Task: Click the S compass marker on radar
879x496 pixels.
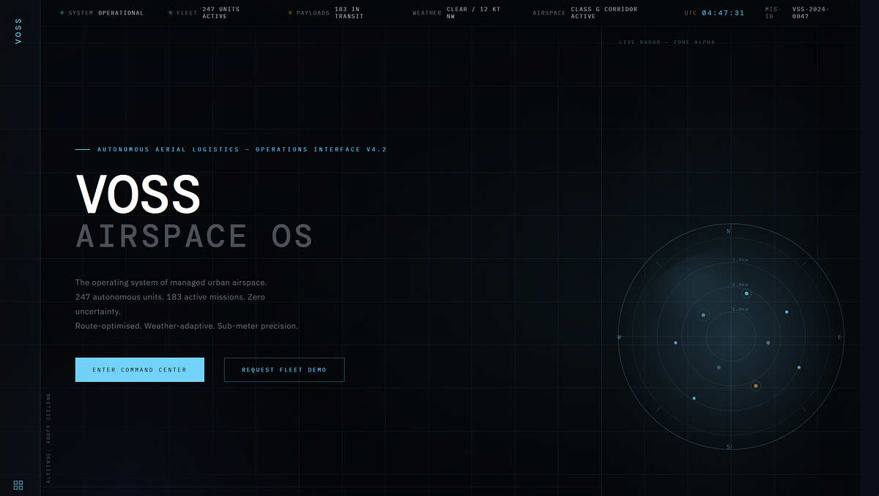Action: point(728,446)
